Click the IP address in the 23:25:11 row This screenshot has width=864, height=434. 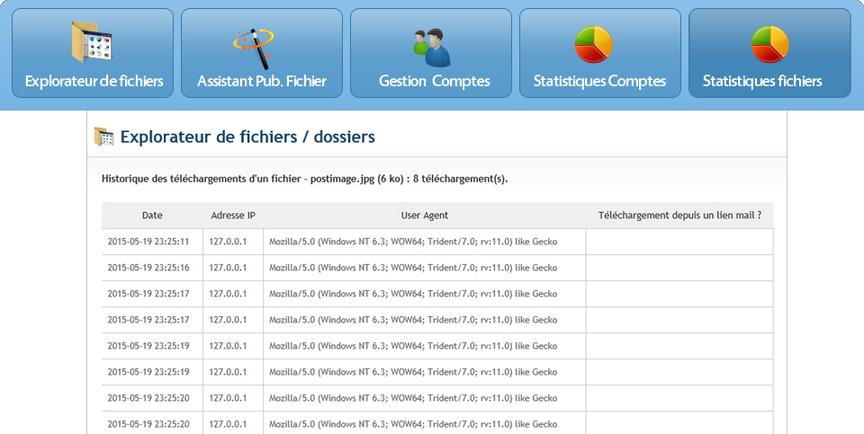coord(228,242)
